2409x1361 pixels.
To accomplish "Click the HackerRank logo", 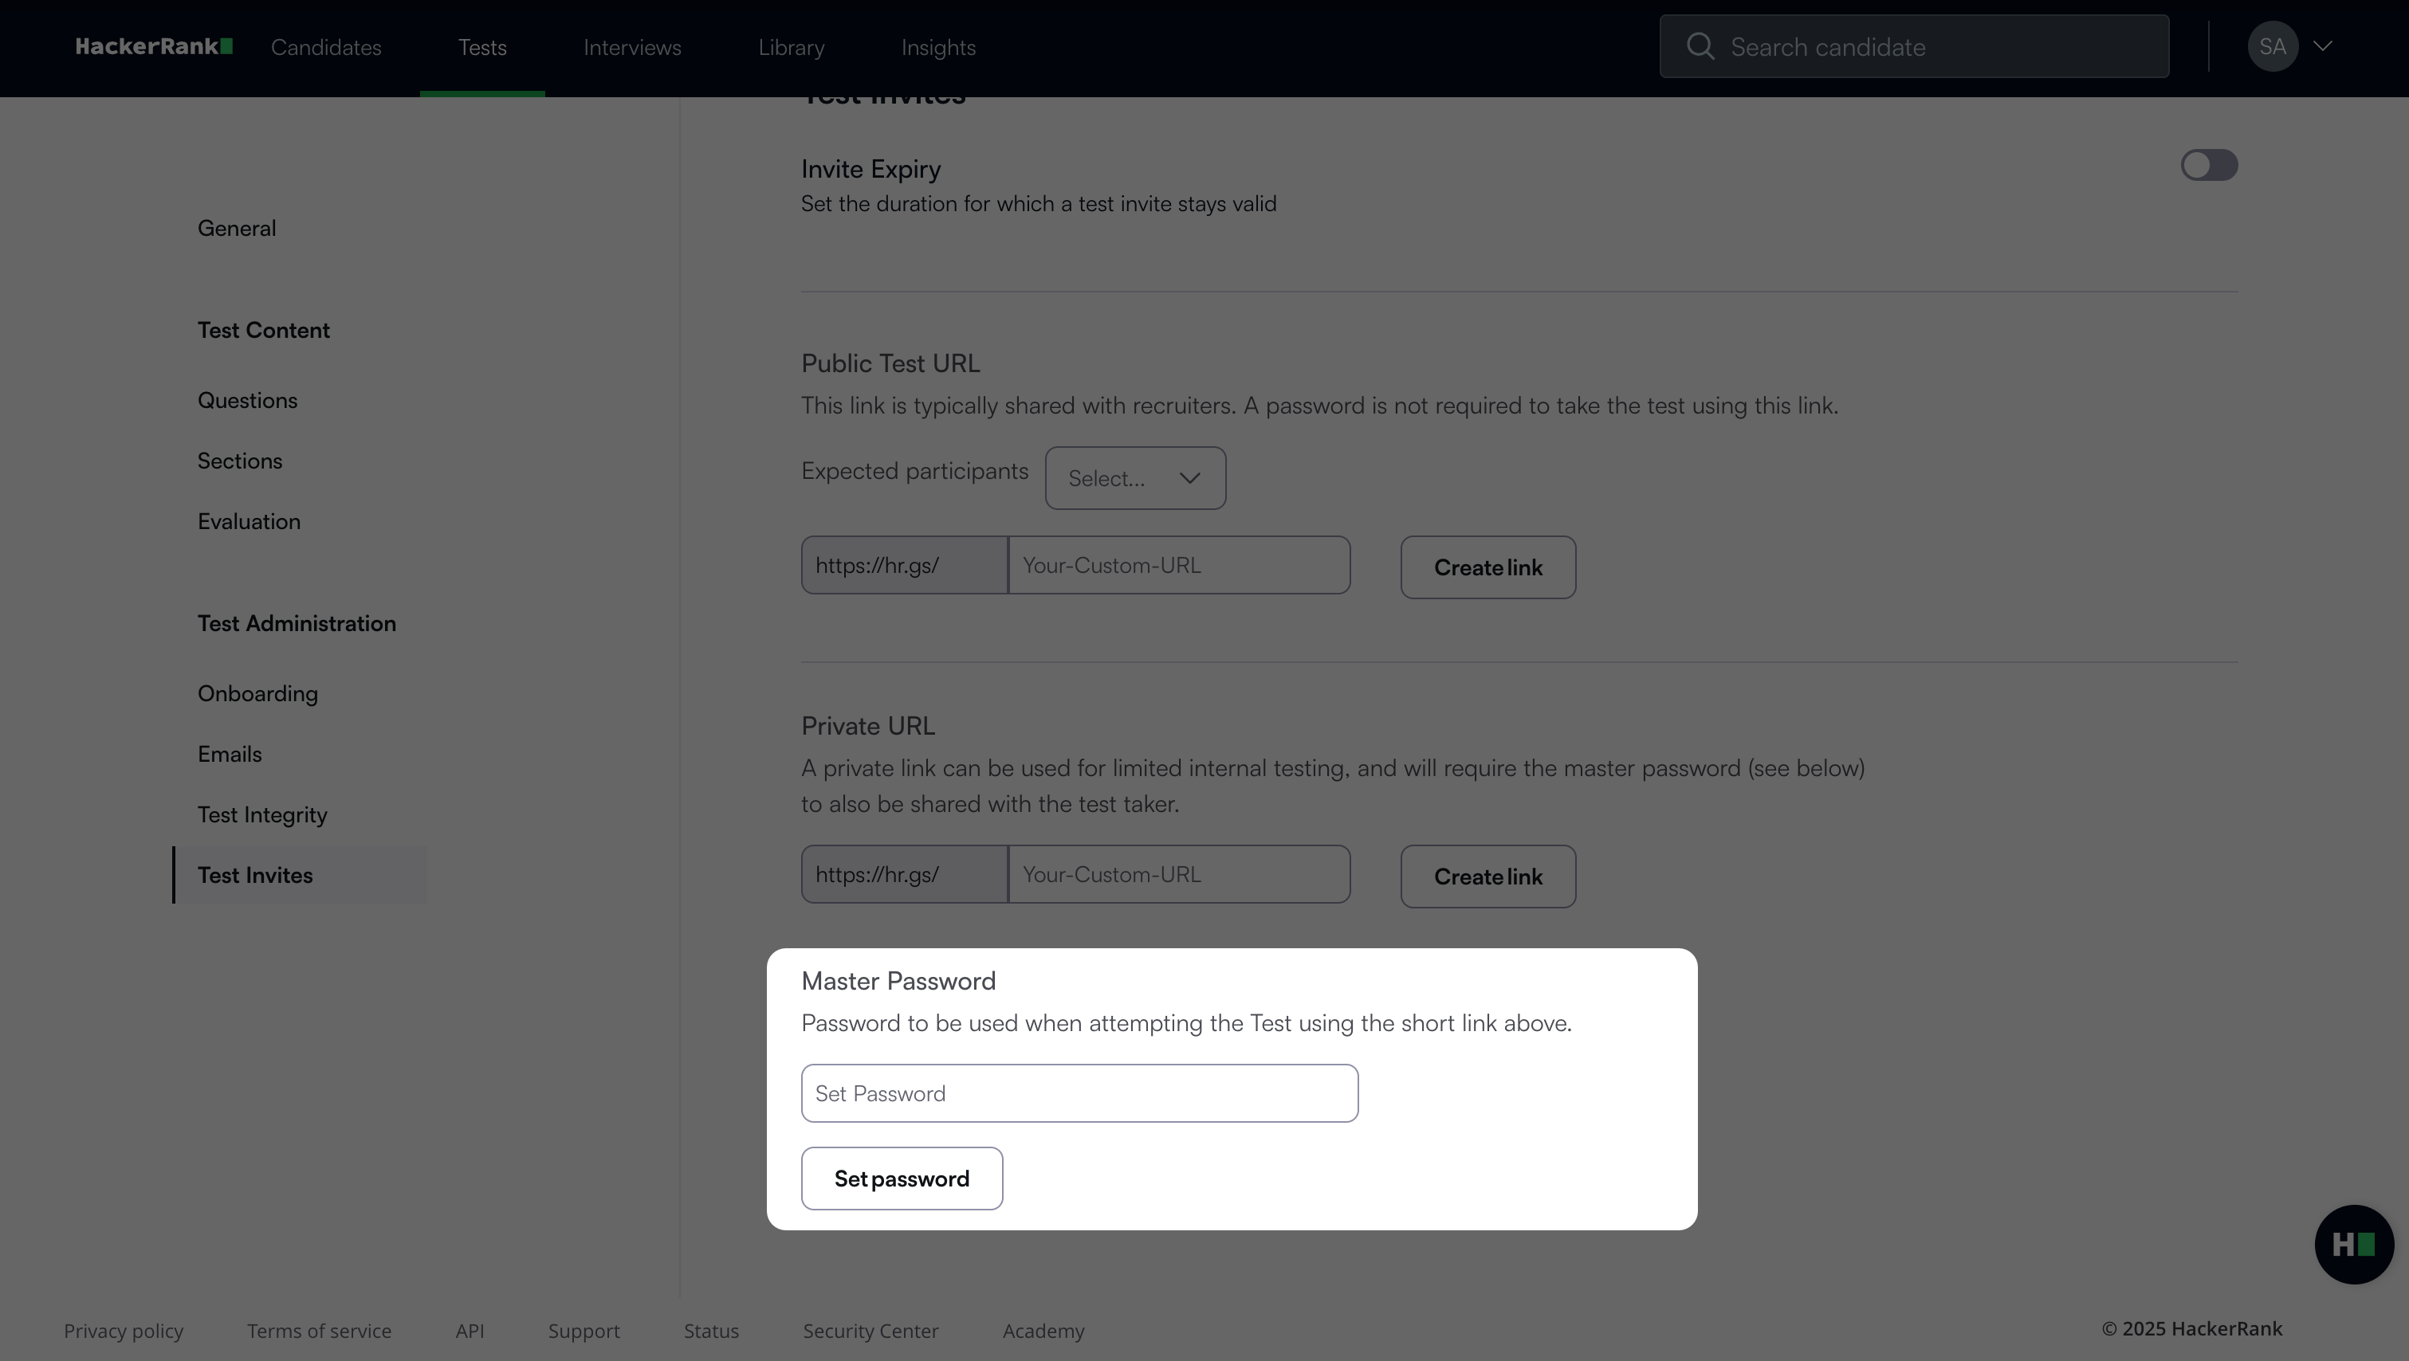I will (x=153, y=47).
